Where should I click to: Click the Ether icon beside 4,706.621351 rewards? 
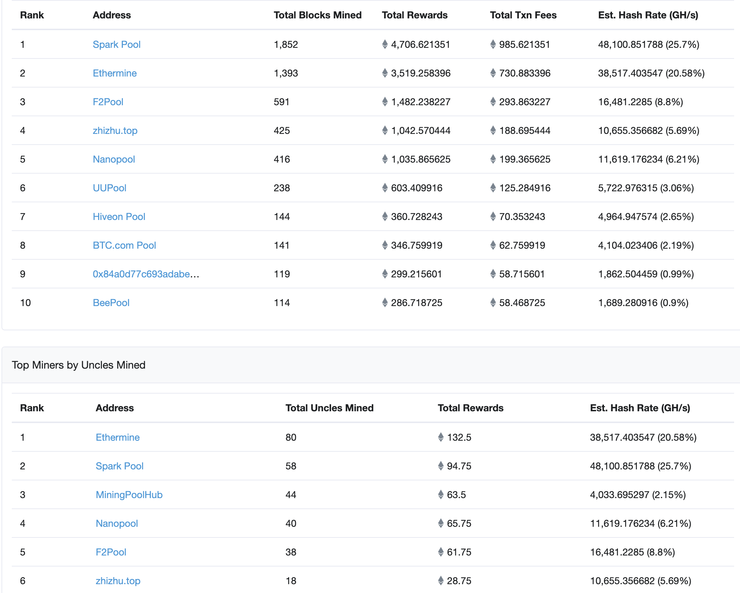click(385, 45)
